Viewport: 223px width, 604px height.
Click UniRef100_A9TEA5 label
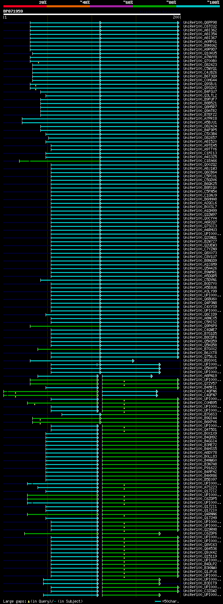pyautogui.click(x=200, y=145)
